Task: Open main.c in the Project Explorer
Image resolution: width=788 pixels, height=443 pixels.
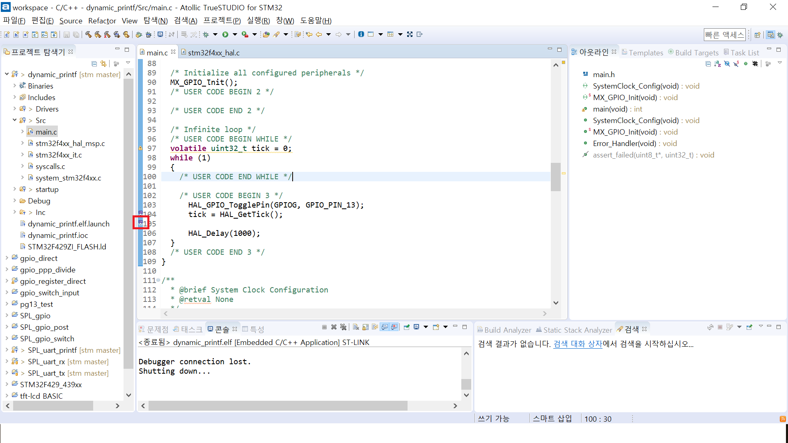Action: (x=46, y=132)
